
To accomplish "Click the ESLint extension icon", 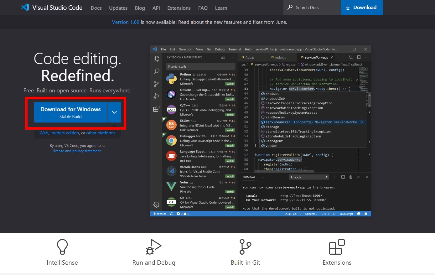I will point(171,125).
